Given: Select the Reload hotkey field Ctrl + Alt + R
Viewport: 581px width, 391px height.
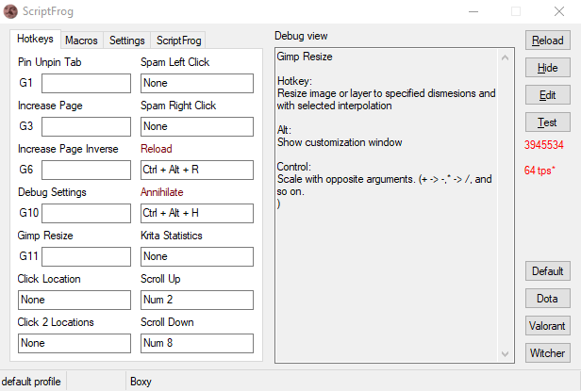Looking at the screenshot, I should tap(197, 170).
